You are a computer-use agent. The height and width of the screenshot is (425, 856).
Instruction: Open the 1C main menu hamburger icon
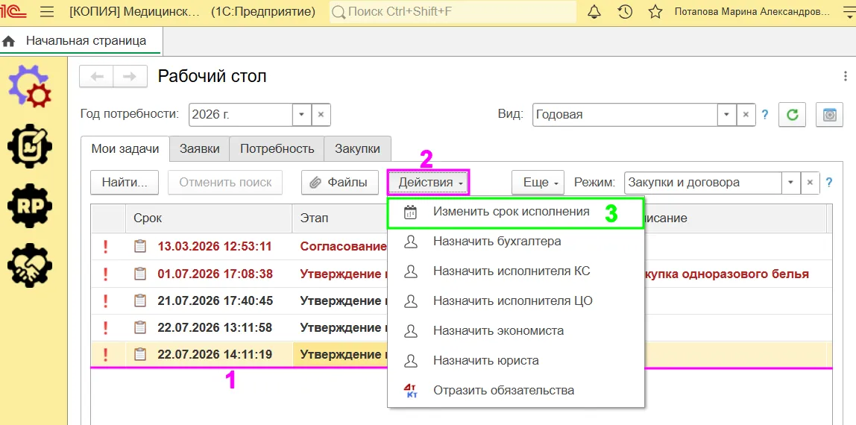click(48, 11)
